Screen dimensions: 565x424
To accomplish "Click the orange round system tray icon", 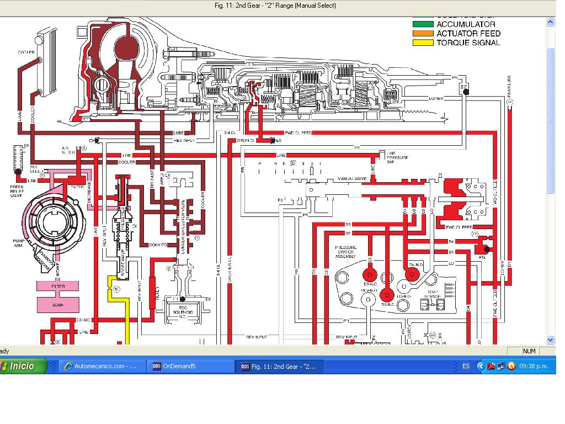I will 511,366.
